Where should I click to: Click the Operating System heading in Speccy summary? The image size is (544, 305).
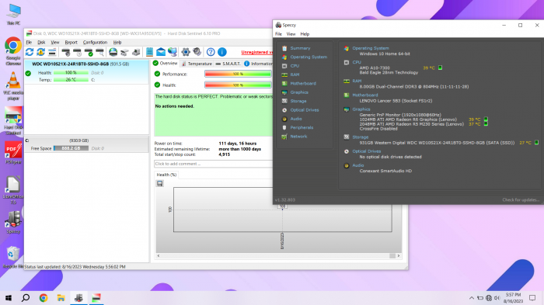point(371,48)
